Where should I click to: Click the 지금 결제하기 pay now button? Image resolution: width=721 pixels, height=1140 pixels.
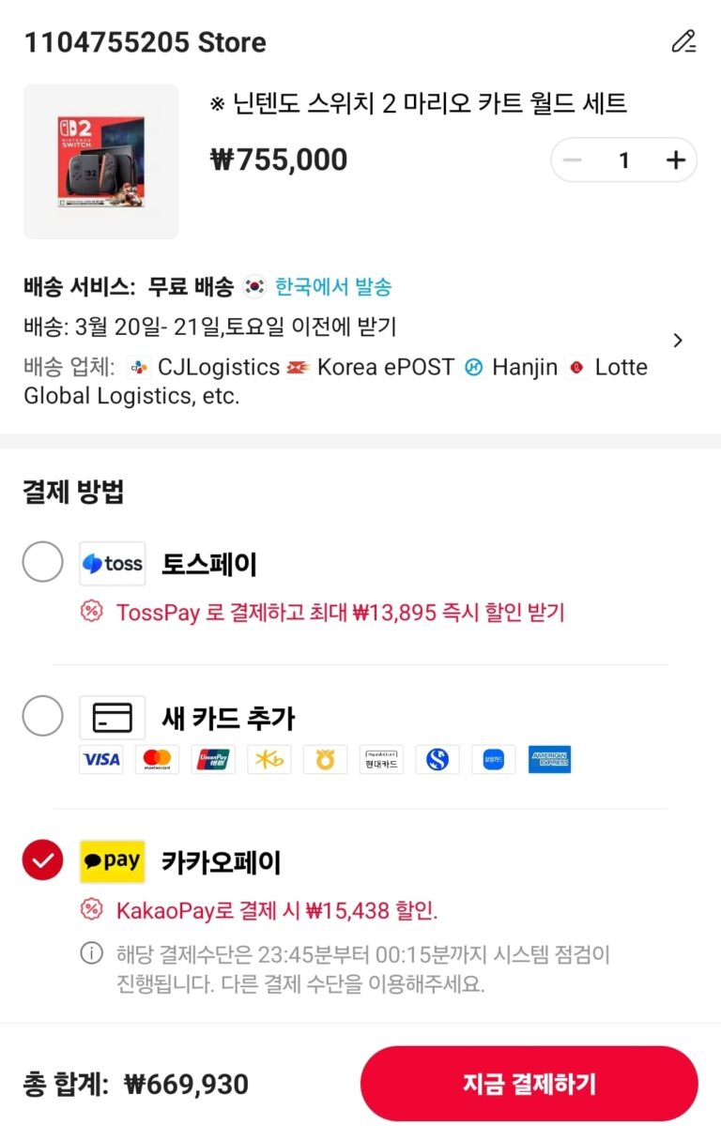click(529, 1084)
